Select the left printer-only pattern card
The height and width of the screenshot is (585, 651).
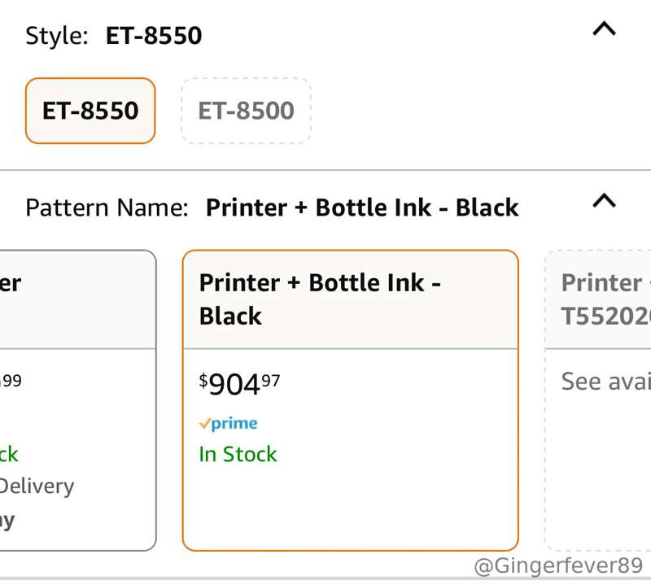pos(78,400)
